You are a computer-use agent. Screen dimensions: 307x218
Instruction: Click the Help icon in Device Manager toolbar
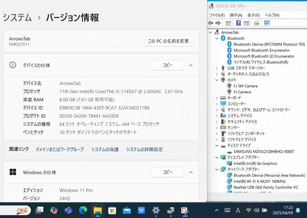(238, 23)
